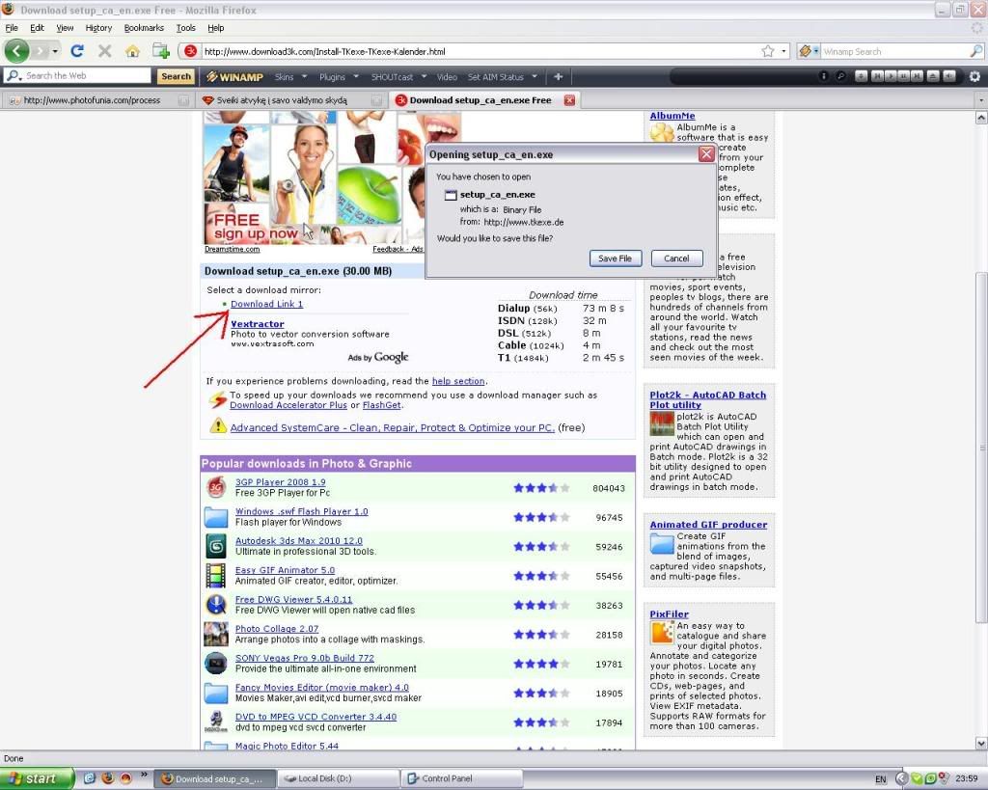Click the Stop loading X icon

pyautogui.click(x=104, y=51)
